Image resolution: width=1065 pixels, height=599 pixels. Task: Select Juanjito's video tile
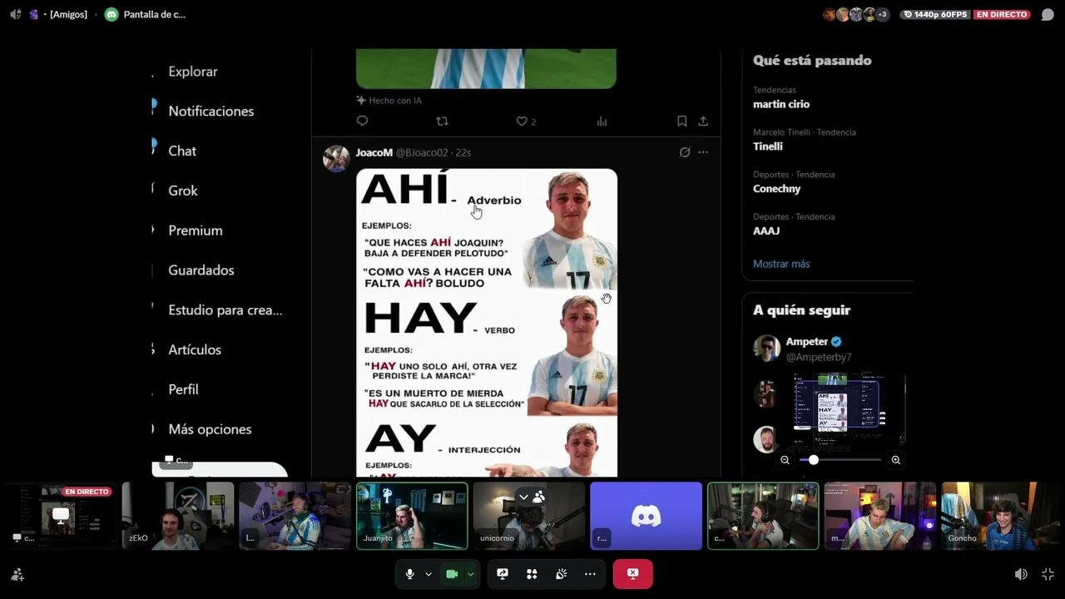(x=412, y=516)
